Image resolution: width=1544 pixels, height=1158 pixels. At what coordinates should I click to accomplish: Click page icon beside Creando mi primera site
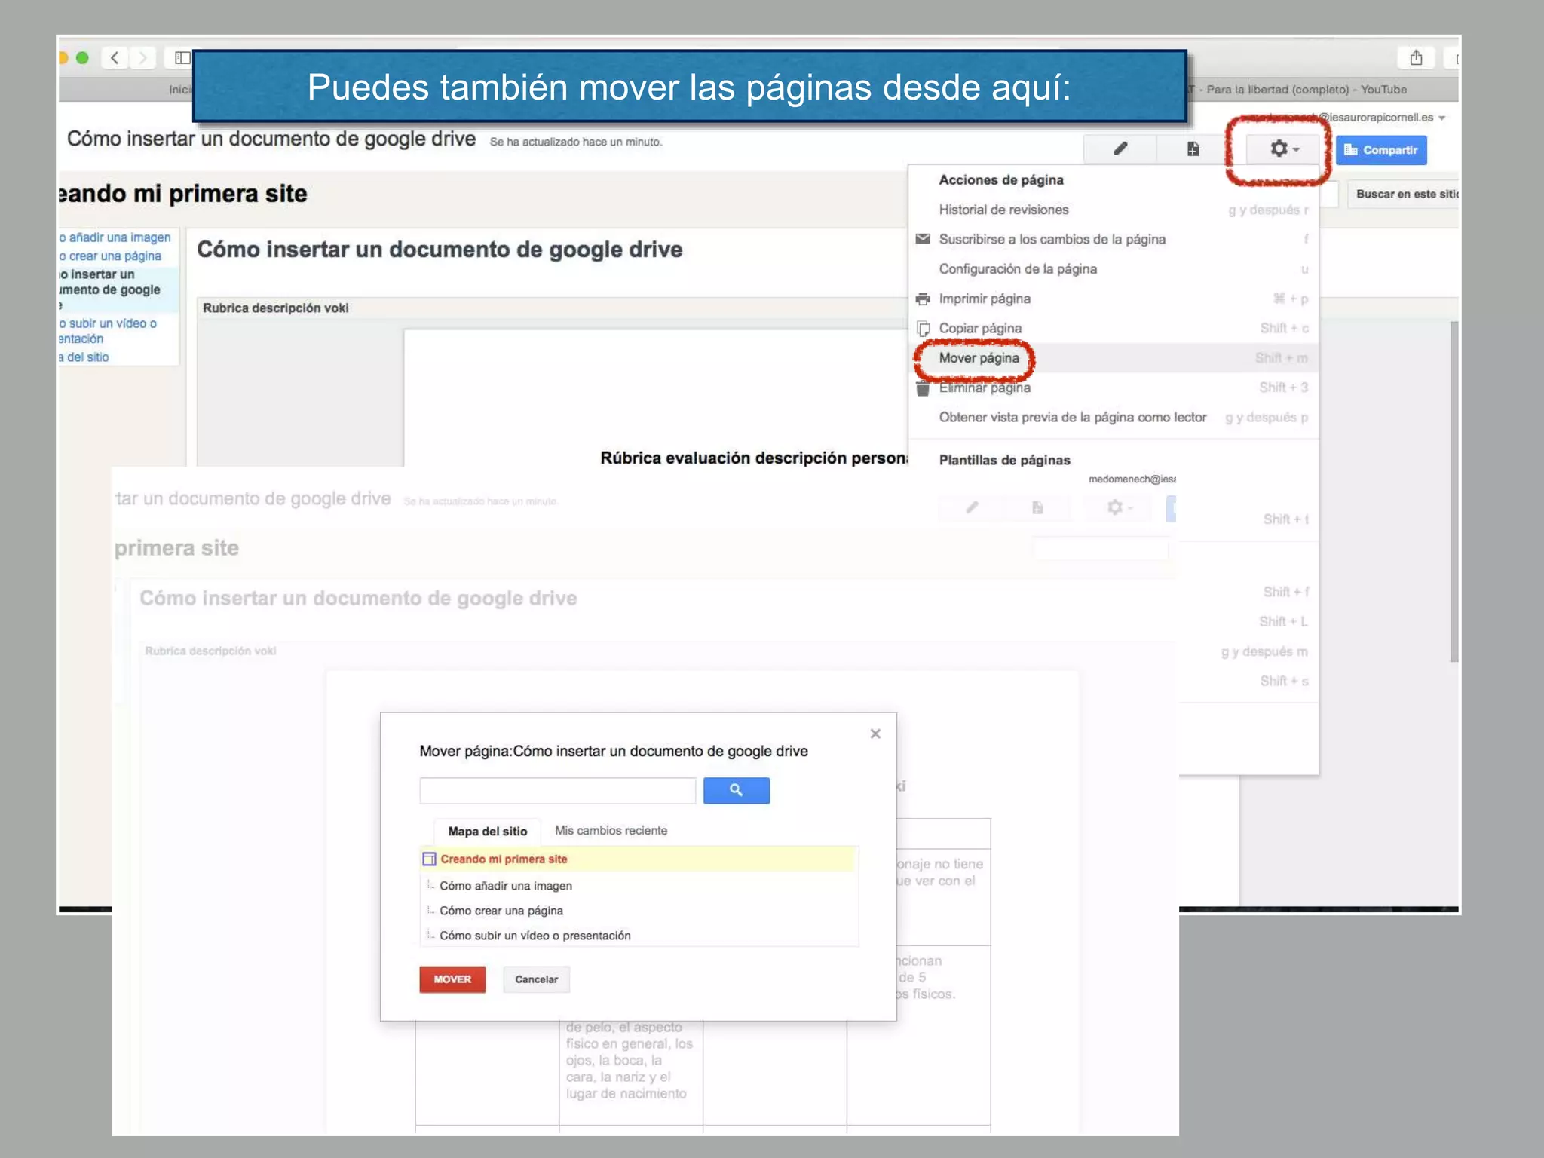429,859
